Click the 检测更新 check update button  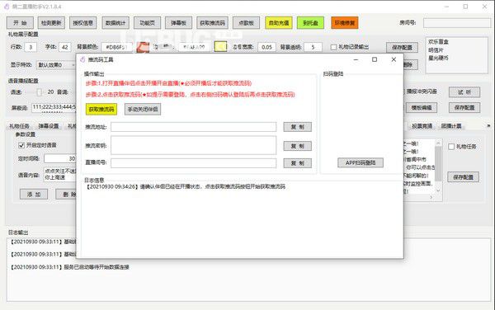51,23
